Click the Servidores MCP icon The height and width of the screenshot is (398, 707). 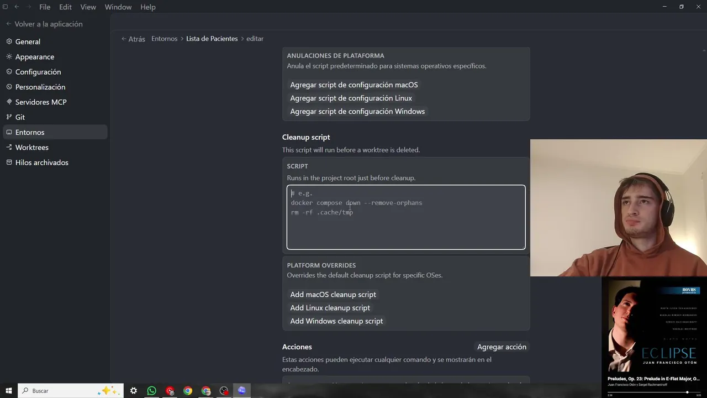pos(9,102)
